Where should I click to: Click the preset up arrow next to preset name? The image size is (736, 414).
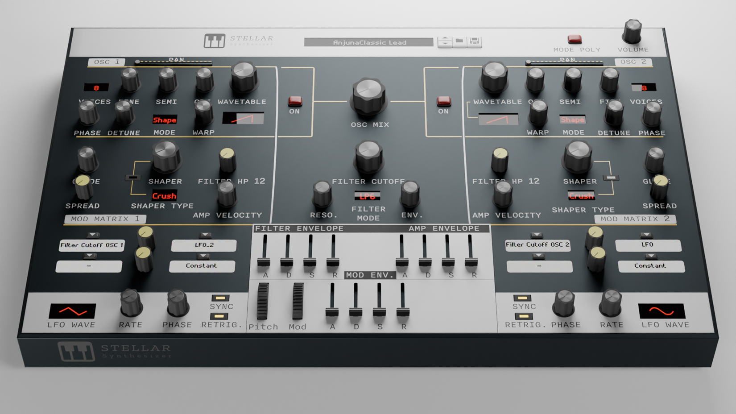point(445,38)
